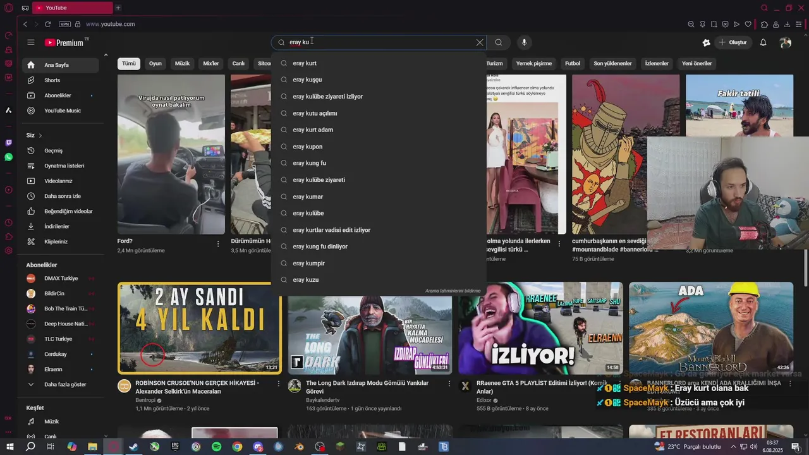809x455 pixels.
Task: Open the '2 AY SANDI 4 YIL KALDI' thumbnail
Action: [200, 328]
